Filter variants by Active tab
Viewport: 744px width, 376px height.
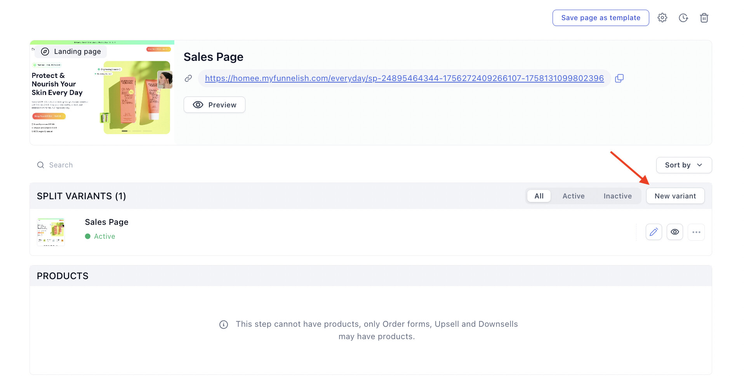coord(573,196)
